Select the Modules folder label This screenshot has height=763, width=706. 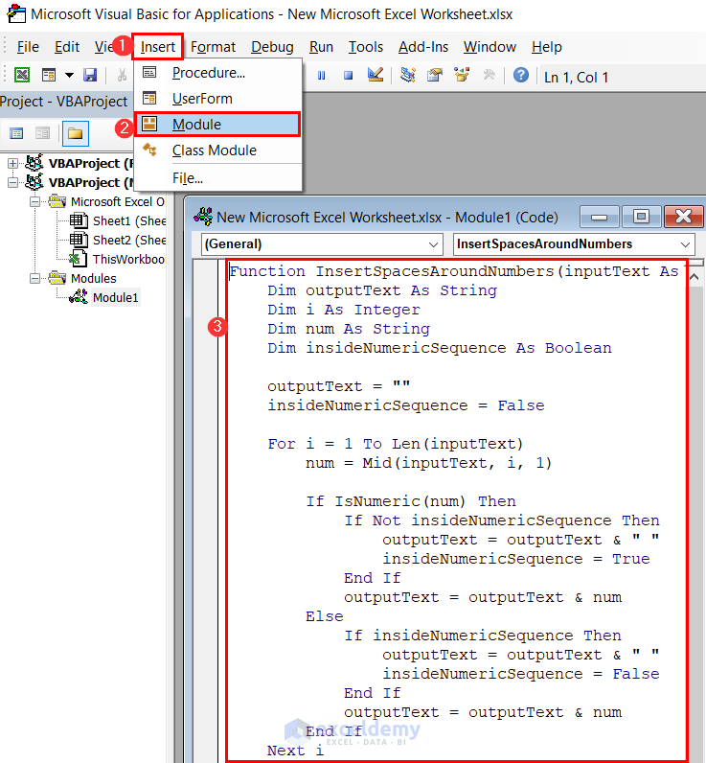tap(93, 278)
